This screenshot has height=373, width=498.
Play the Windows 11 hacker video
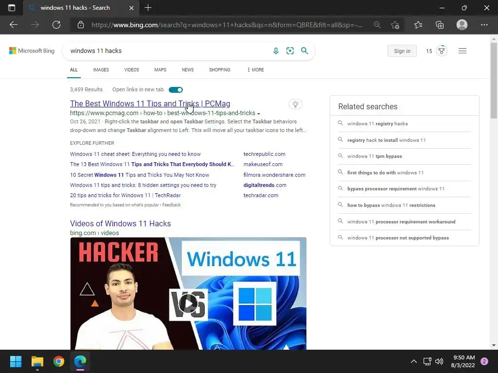(x=188, y=304)
